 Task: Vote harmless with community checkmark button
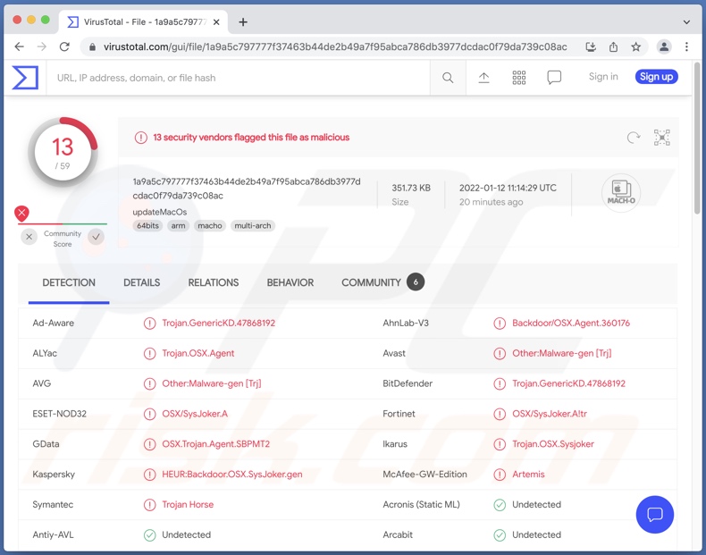(x=96, y=237)
